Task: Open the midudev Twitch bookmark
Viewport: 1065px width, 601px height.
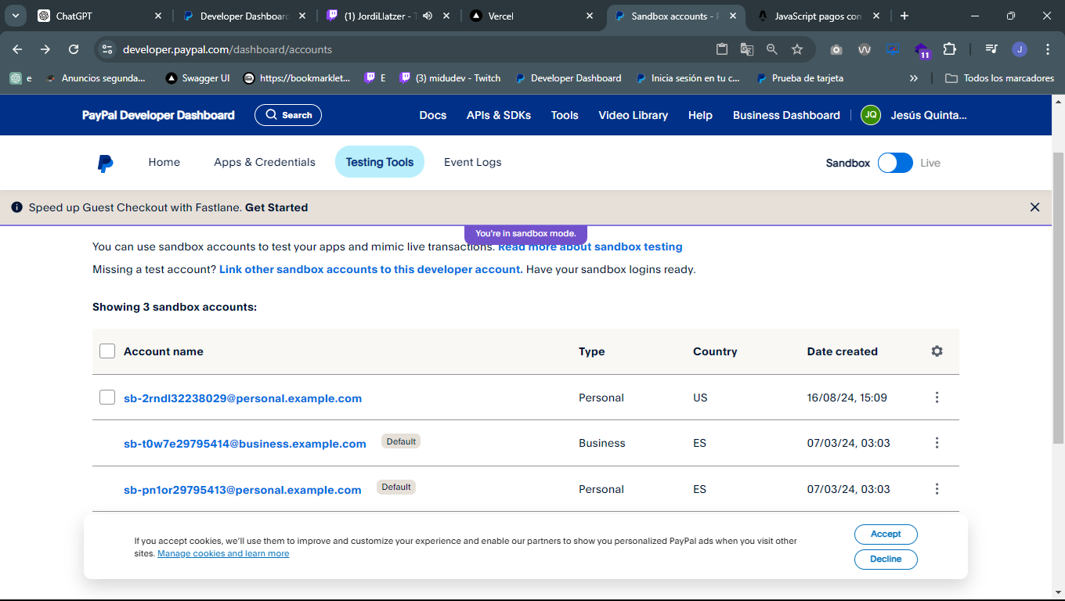Action: click(x=450, y=78)
